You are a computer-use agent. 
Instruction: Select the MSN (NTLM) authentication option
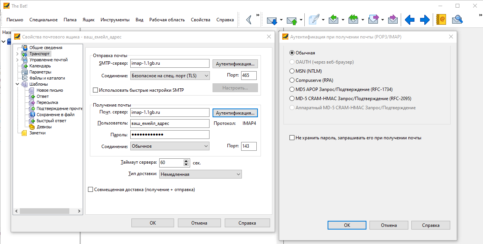click(293, 71)
